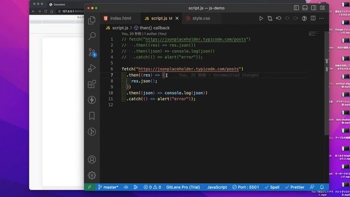
Task: Select the script.js tab
Action: 159,18
